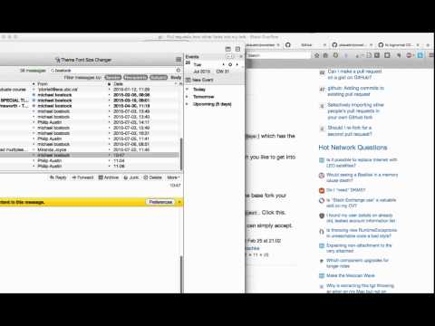The width and height of the screenshot is (435, 326).
Task: Select the highlighted michael bostock 10:47 message
Action: coord(90,155)
